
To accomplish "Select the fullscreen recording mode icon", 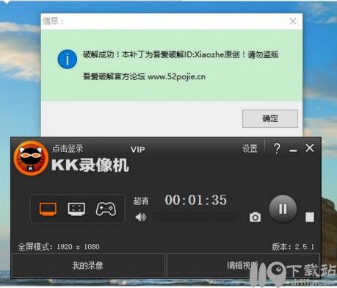I will click(x=48, y=209).
